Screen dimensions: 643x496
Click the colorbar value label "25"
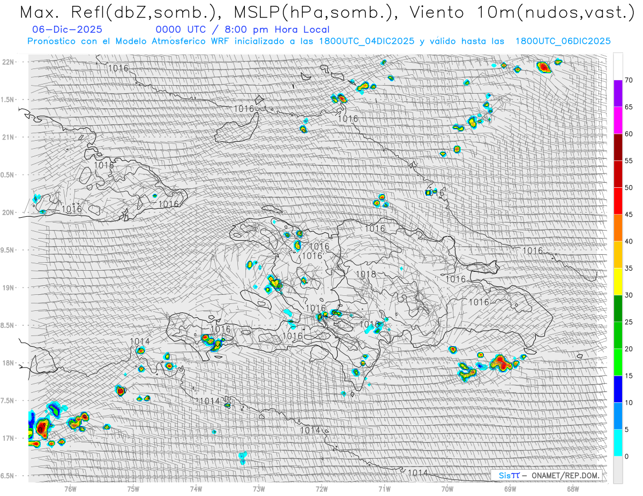tap(629, 322)
